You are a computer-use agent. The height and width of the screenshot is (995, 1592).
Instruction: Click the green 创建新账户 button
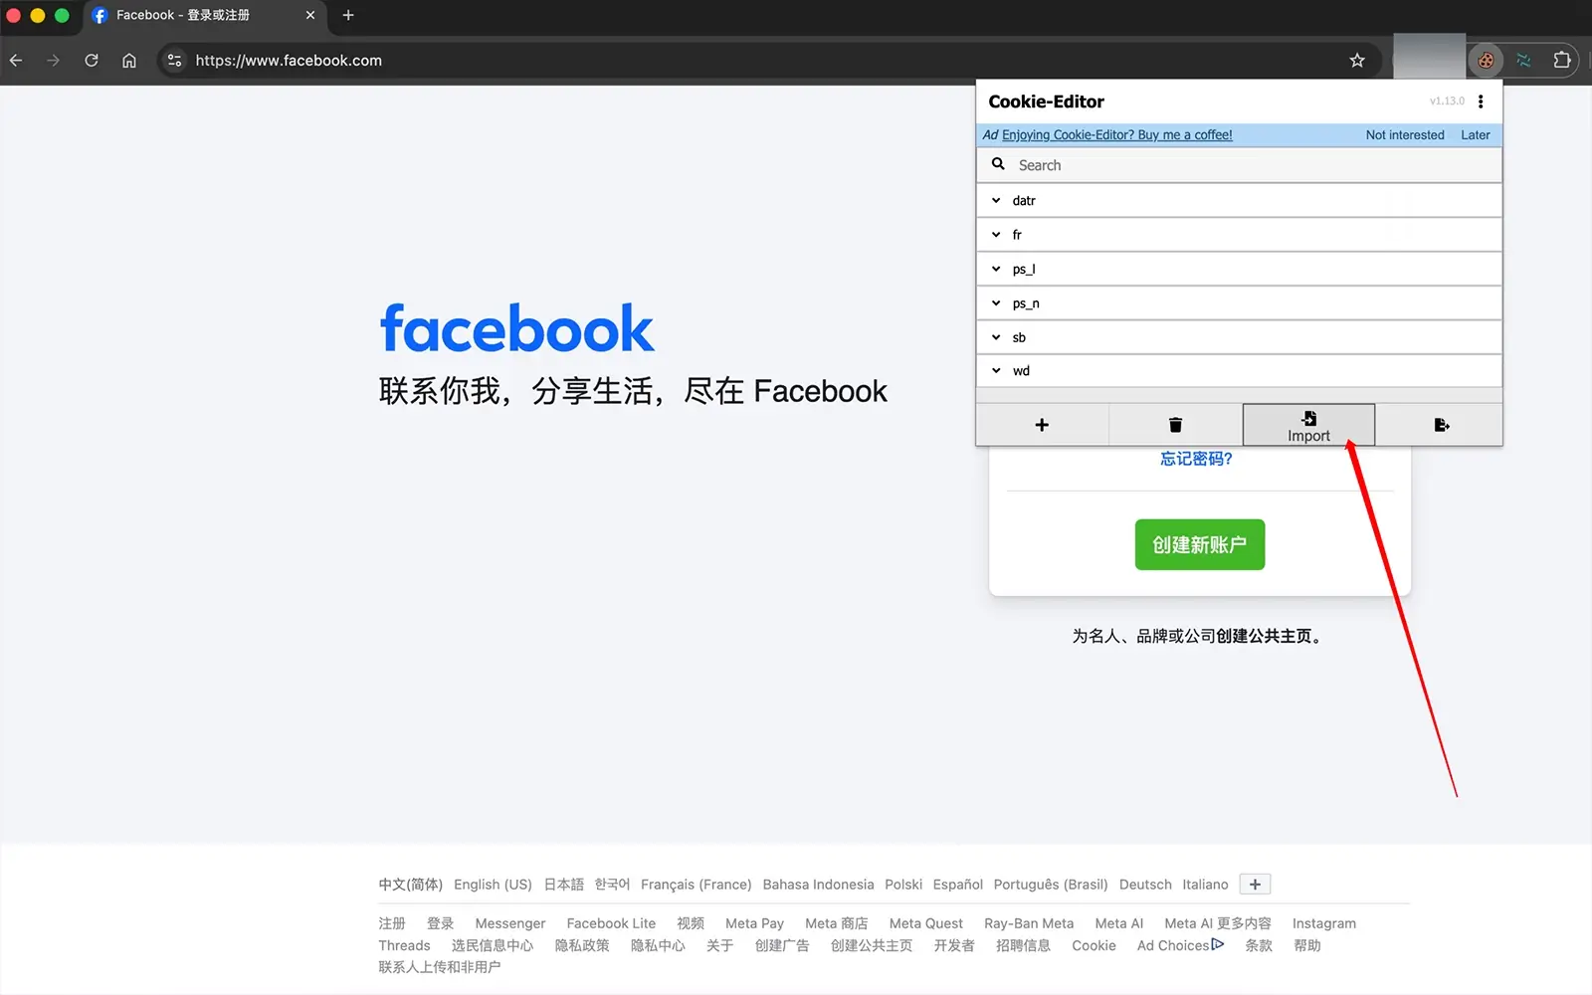1199,544
